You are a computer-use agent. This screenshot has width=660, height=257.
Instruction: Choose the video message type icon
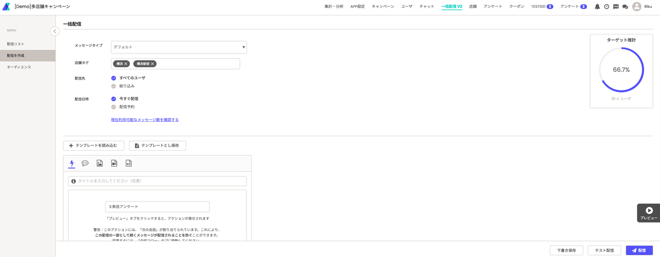click(x=114, y=163)
